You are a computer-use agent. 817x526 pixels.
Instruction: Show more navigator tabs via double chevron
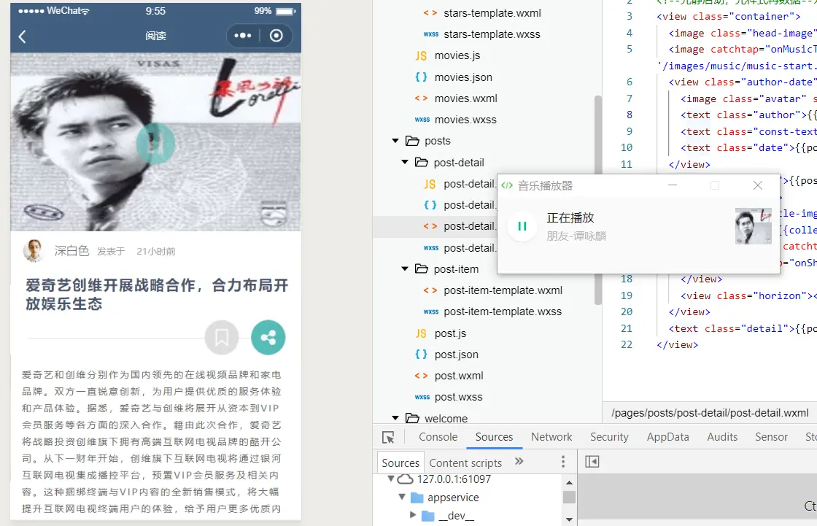(x=519, y=461)
